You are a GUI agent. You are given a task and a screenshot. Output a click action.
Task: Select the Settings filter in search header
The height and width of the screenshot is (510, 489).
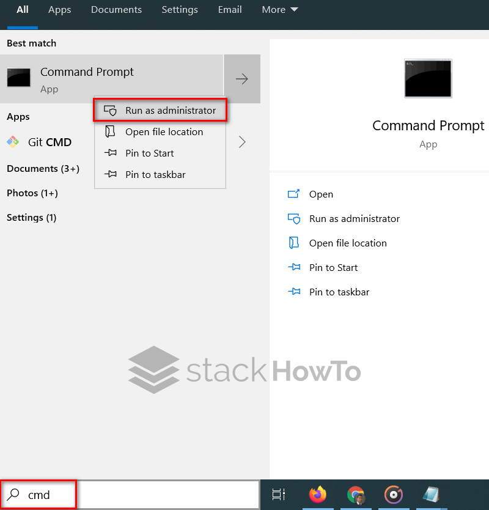coord(180,10)
